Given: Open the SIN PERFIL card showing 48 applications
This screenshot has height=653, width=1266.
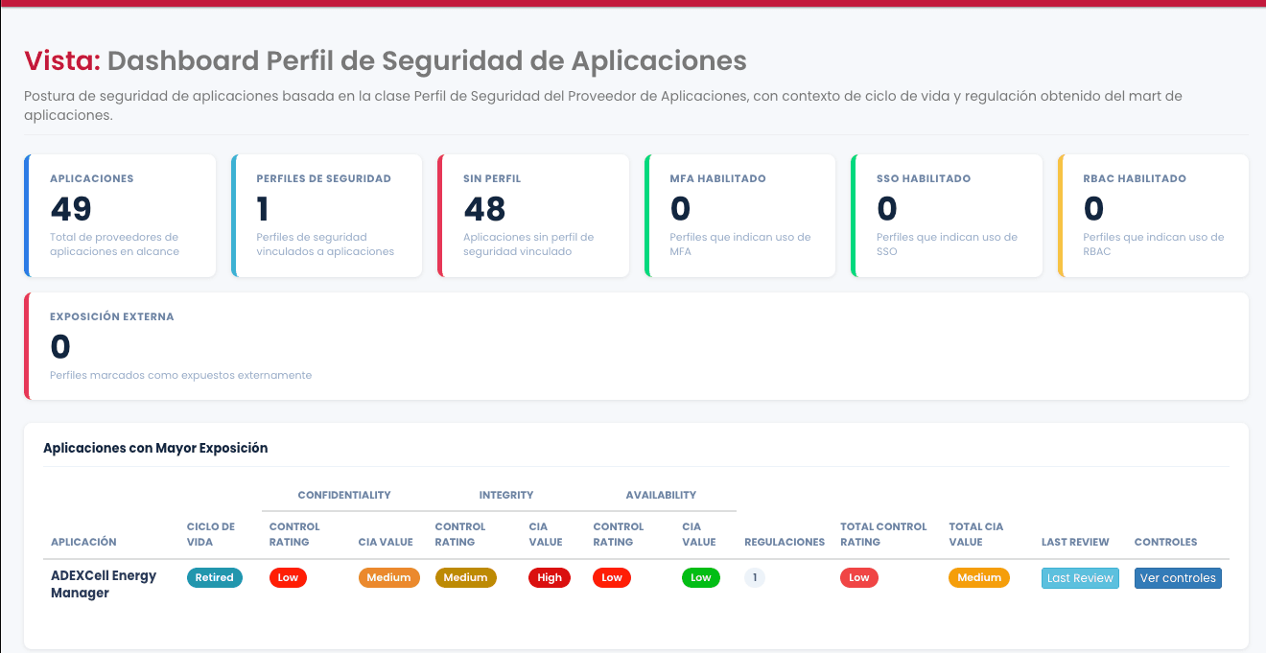Looking at the screenshot, I should (x=533, y=215).
